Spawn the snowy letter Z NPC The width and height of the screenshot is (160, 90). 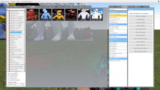tap(97, 14)
